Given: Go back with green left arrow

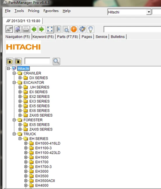Looking at the screenshot, I should (34, 29).
